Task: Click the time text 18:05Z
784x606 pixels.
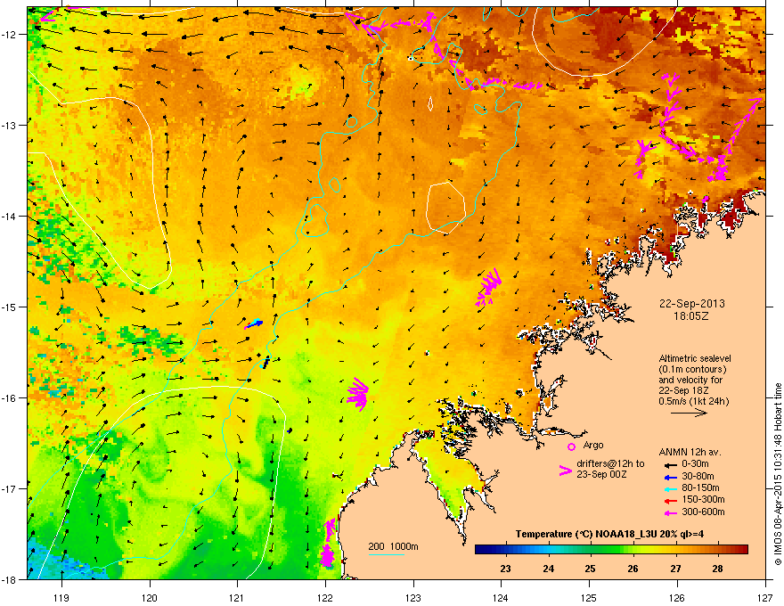Action: pos(691,316)
